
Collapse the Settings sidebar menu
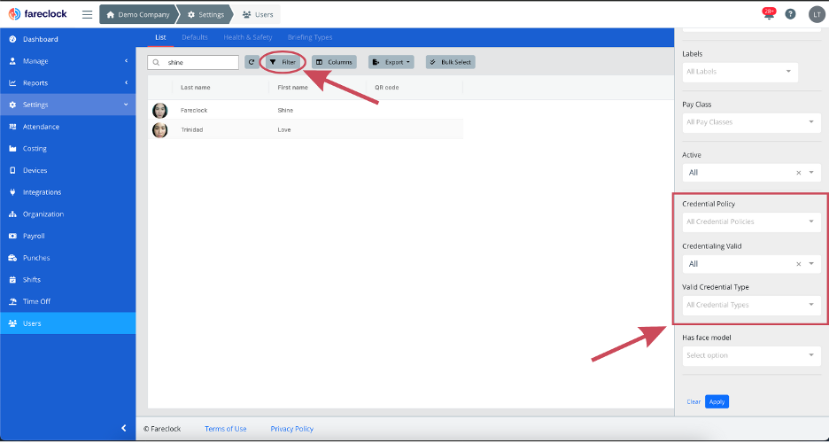coord(67,105)
